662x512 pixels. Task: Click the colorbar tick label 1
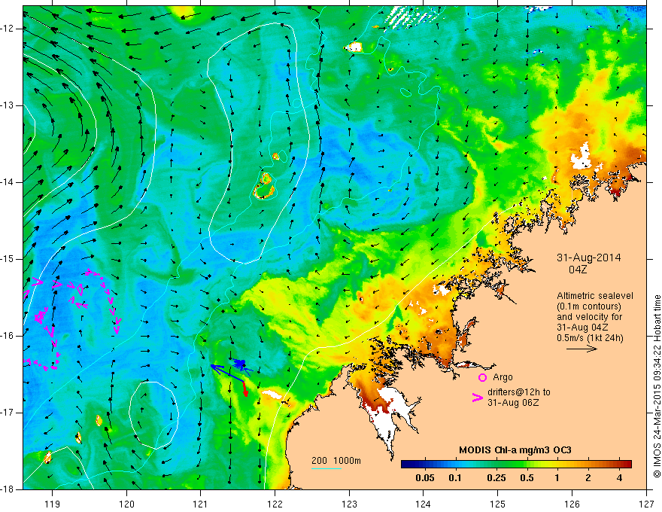(557, 478)
